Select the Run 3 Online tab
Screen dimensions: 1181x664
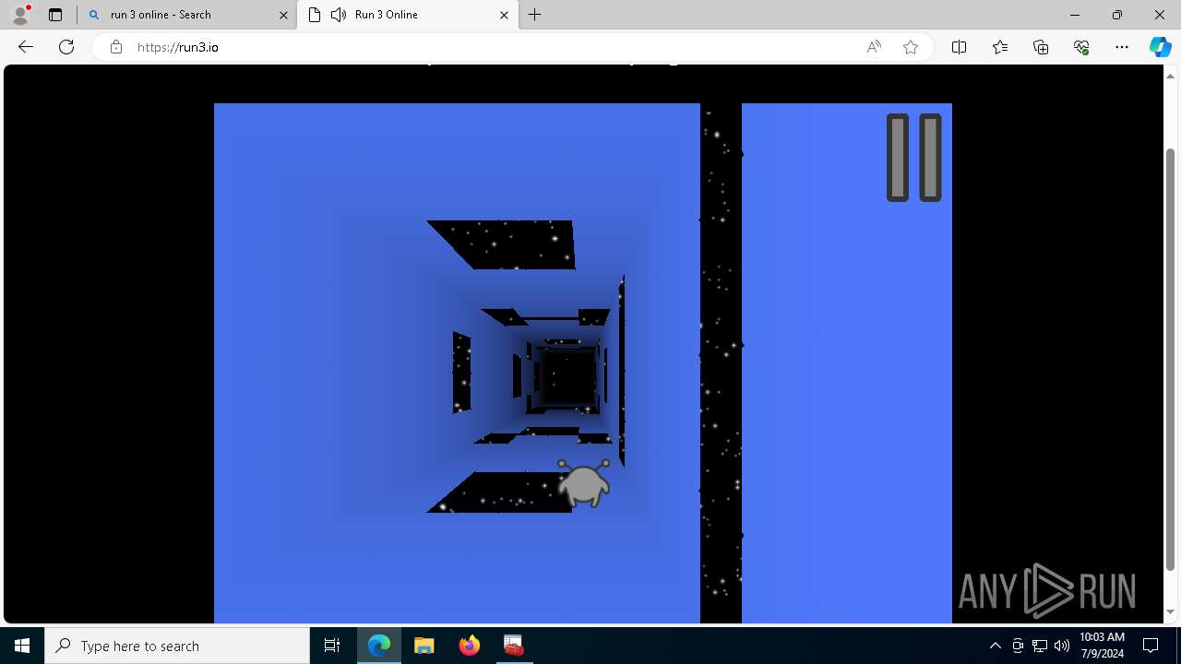(x=409, y=15)
